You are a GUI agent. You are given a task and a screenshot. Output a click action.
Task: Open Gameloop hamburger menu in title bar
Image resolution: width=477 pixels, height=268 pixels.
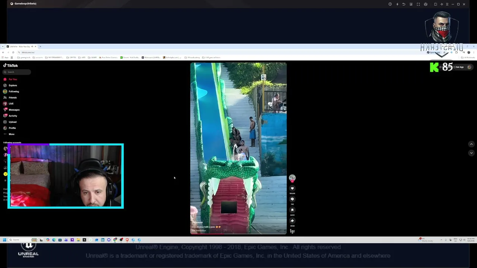(x=447, y=4)
